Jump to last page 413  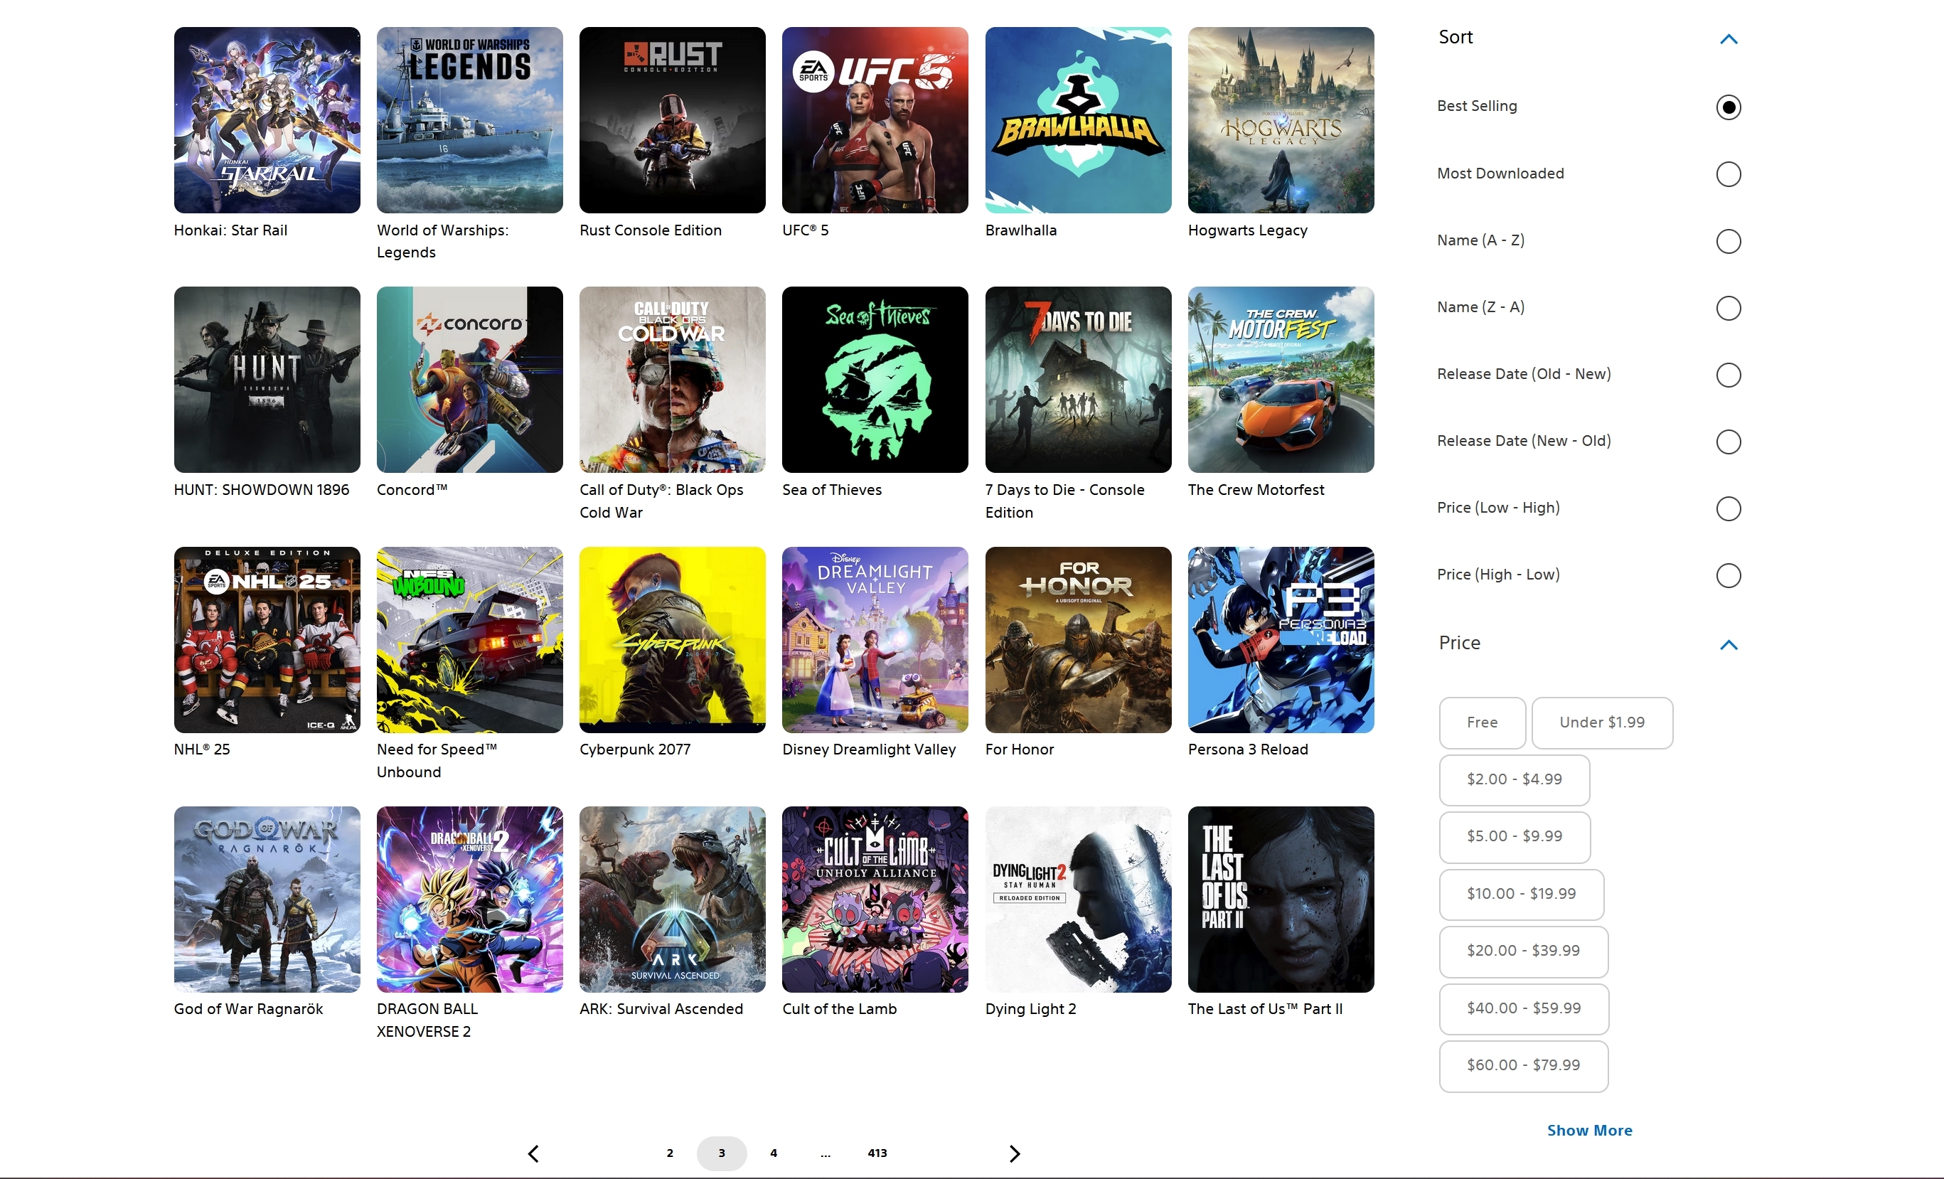(877, 1153)
